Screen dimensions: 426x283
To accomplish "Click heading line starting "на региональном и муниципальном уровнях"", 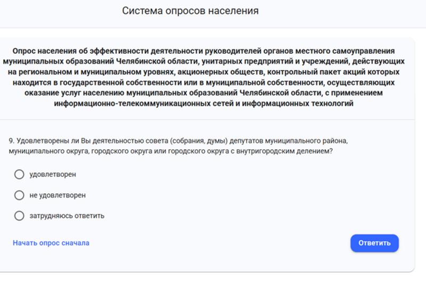I will point(204,72).
